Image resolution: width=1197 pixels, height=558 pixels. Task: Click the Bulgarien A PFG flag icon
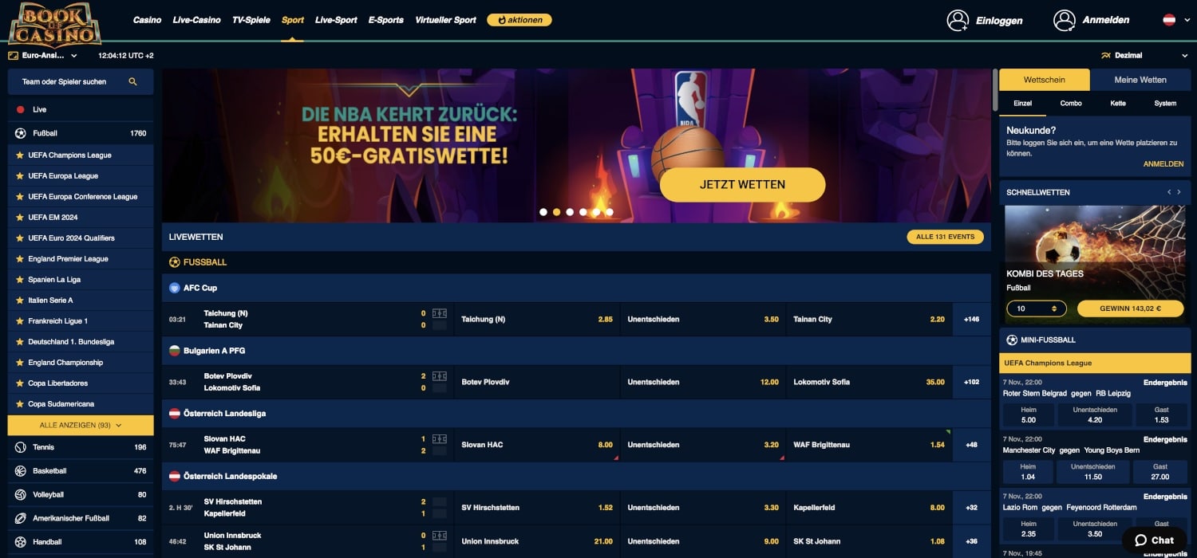(175, 351)
